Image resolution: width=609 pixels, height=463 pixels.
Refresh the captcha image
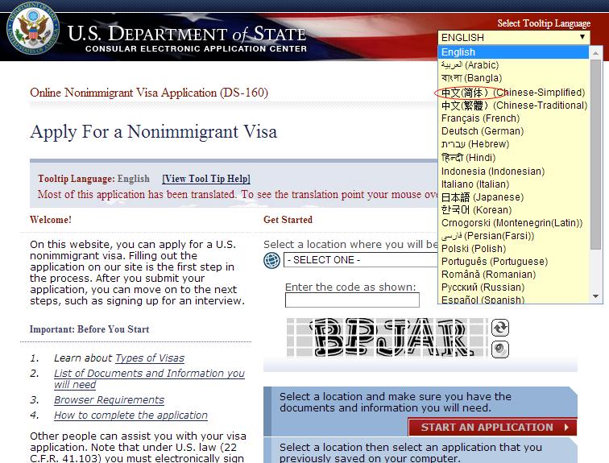pos(500,328)
